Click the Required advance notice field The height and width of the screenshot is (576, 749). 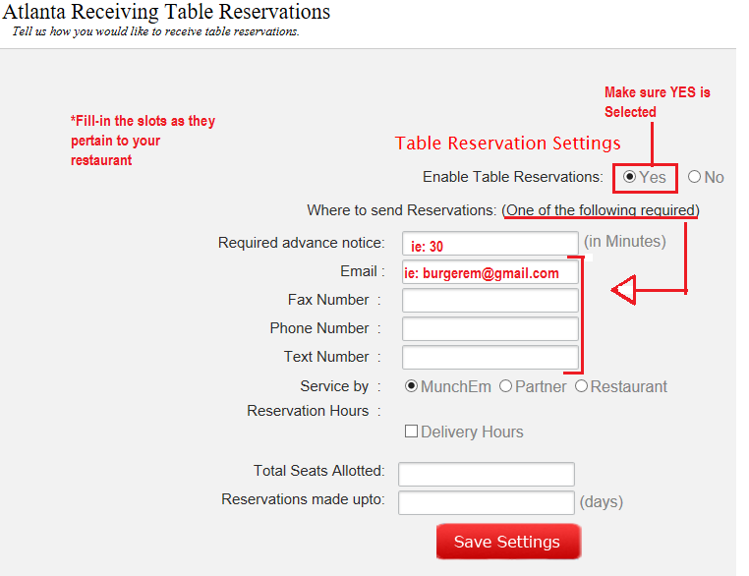(490, 244)
